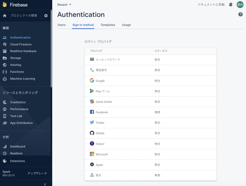Click the プロバイダ column header
The image size is (246, 186).
[96, 51]
